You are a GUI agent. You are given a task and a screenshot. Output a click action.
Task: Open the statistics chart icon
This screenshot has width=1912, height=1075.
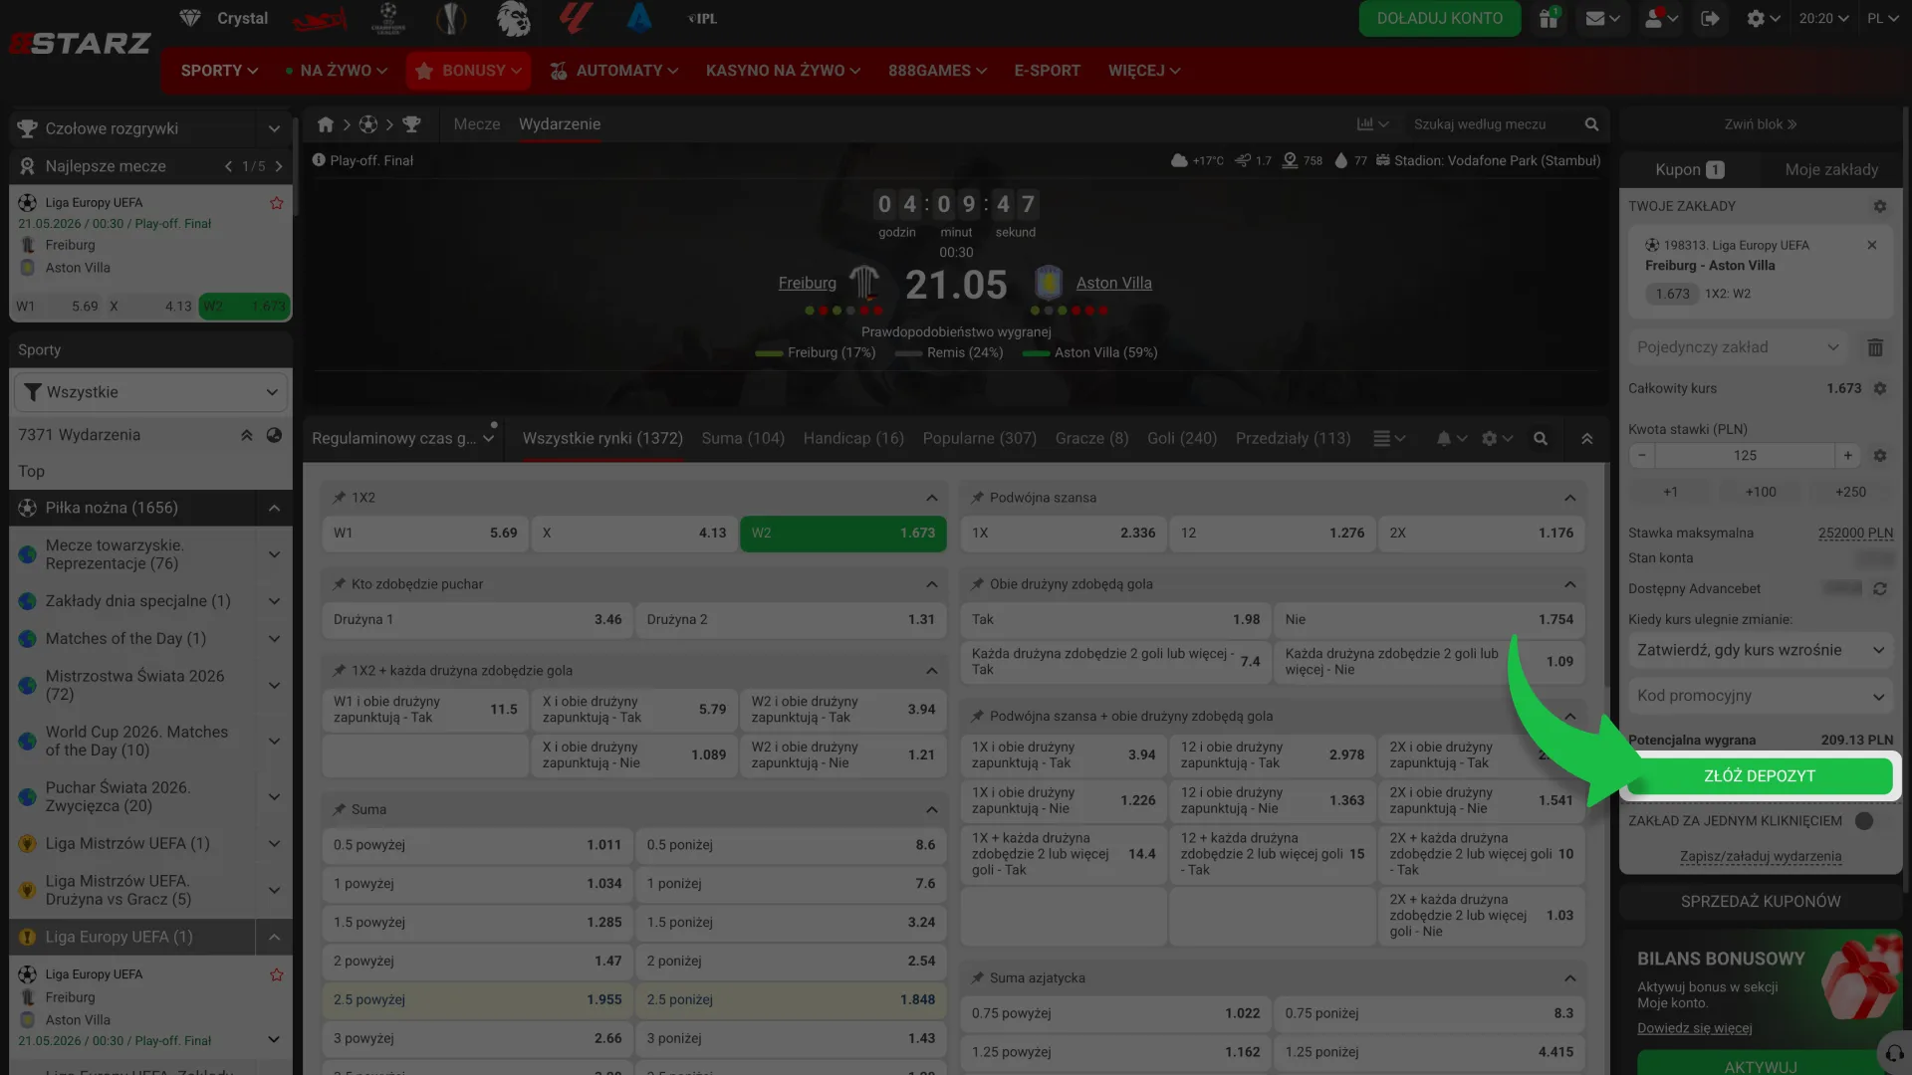pos(1365,124)
